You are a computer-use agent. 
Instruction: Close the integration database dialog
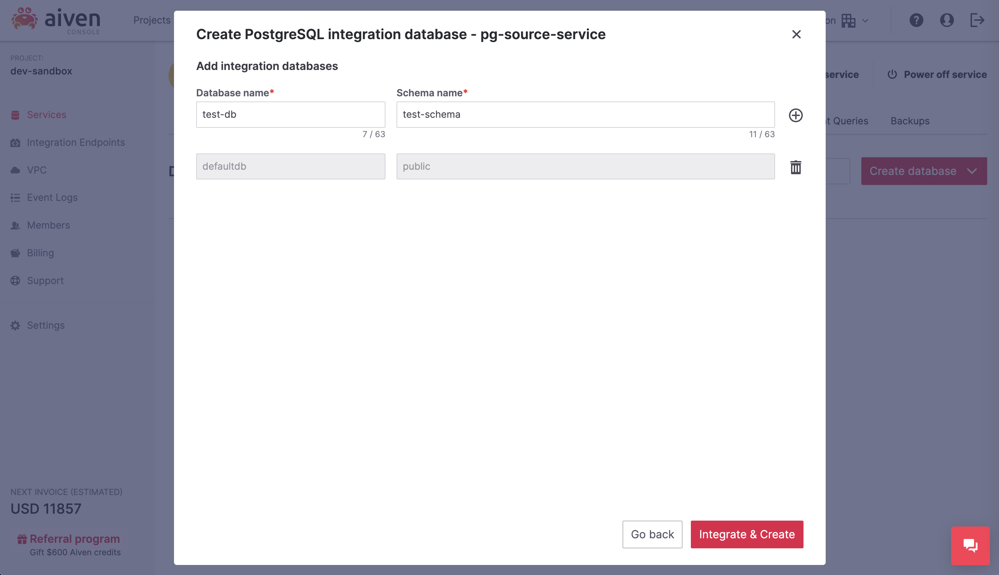[796, 34]
